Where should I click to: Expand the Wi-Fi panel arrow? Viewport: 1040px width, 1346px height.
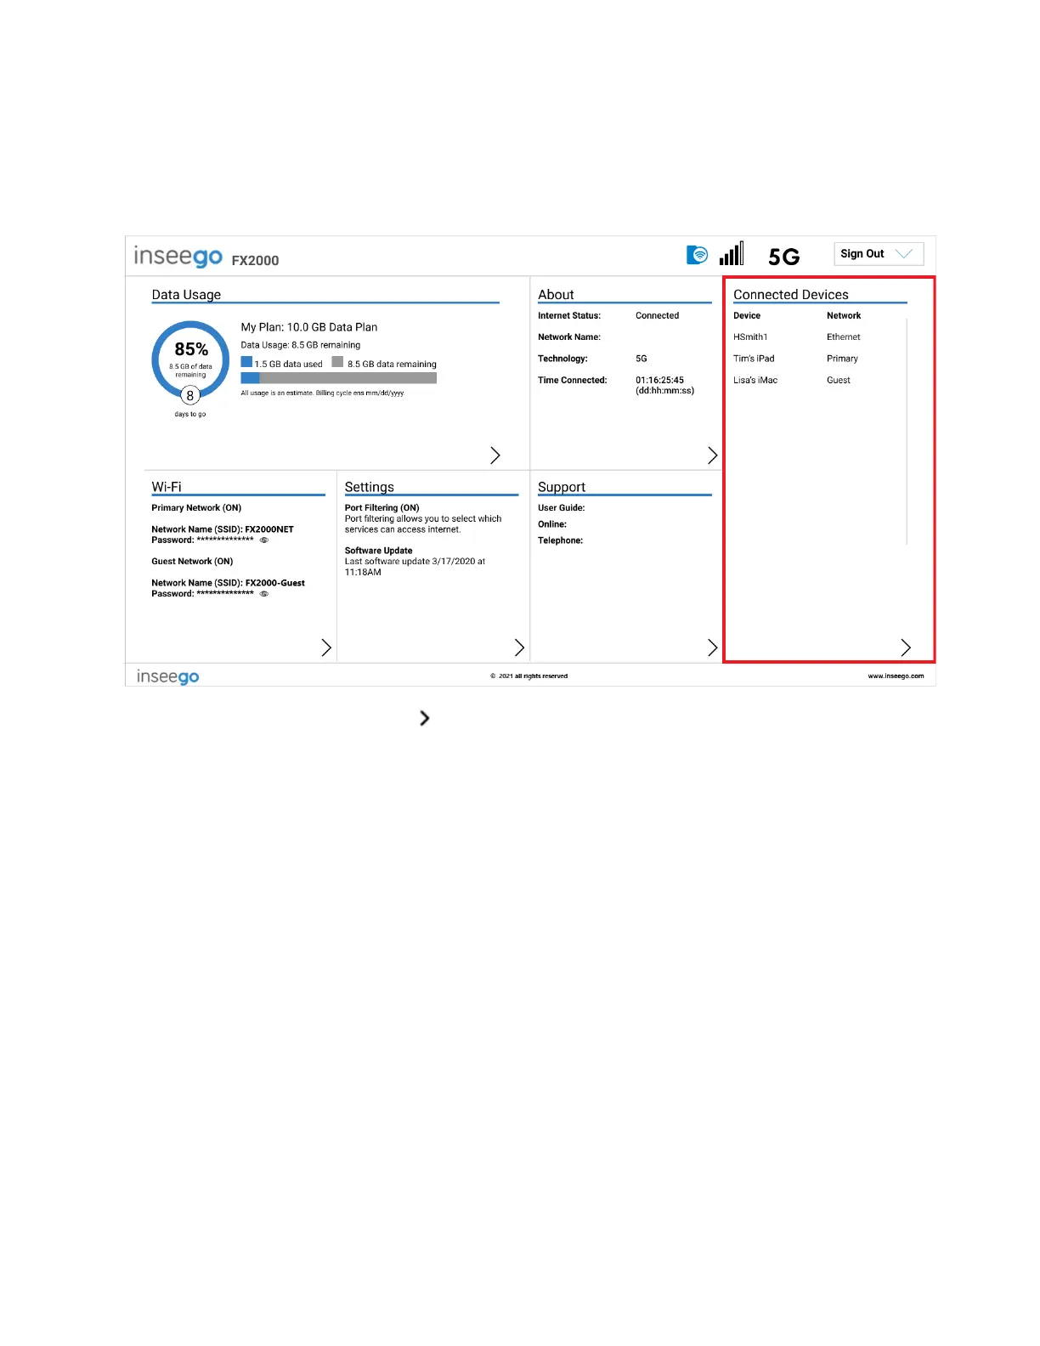[x=325, y=648]
